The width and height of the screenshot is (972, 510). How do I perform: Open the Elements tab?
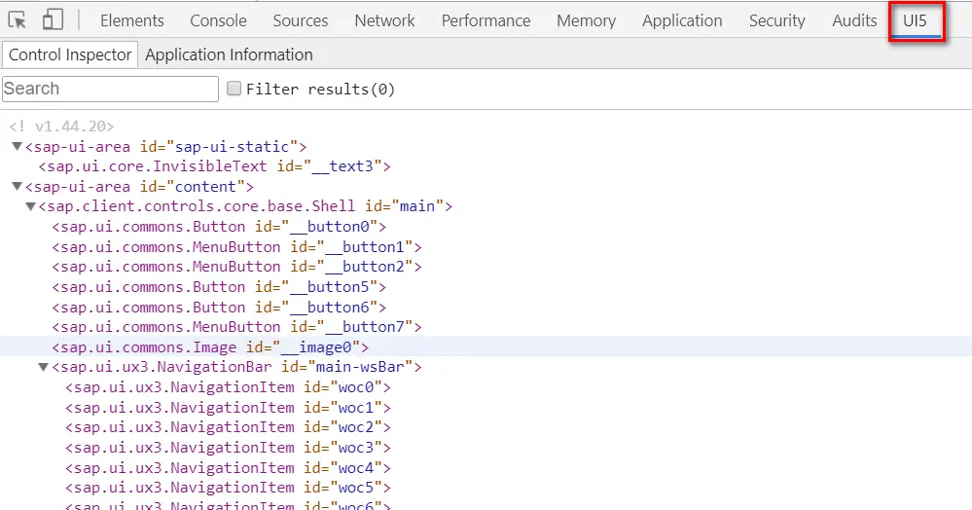point(132,20)
